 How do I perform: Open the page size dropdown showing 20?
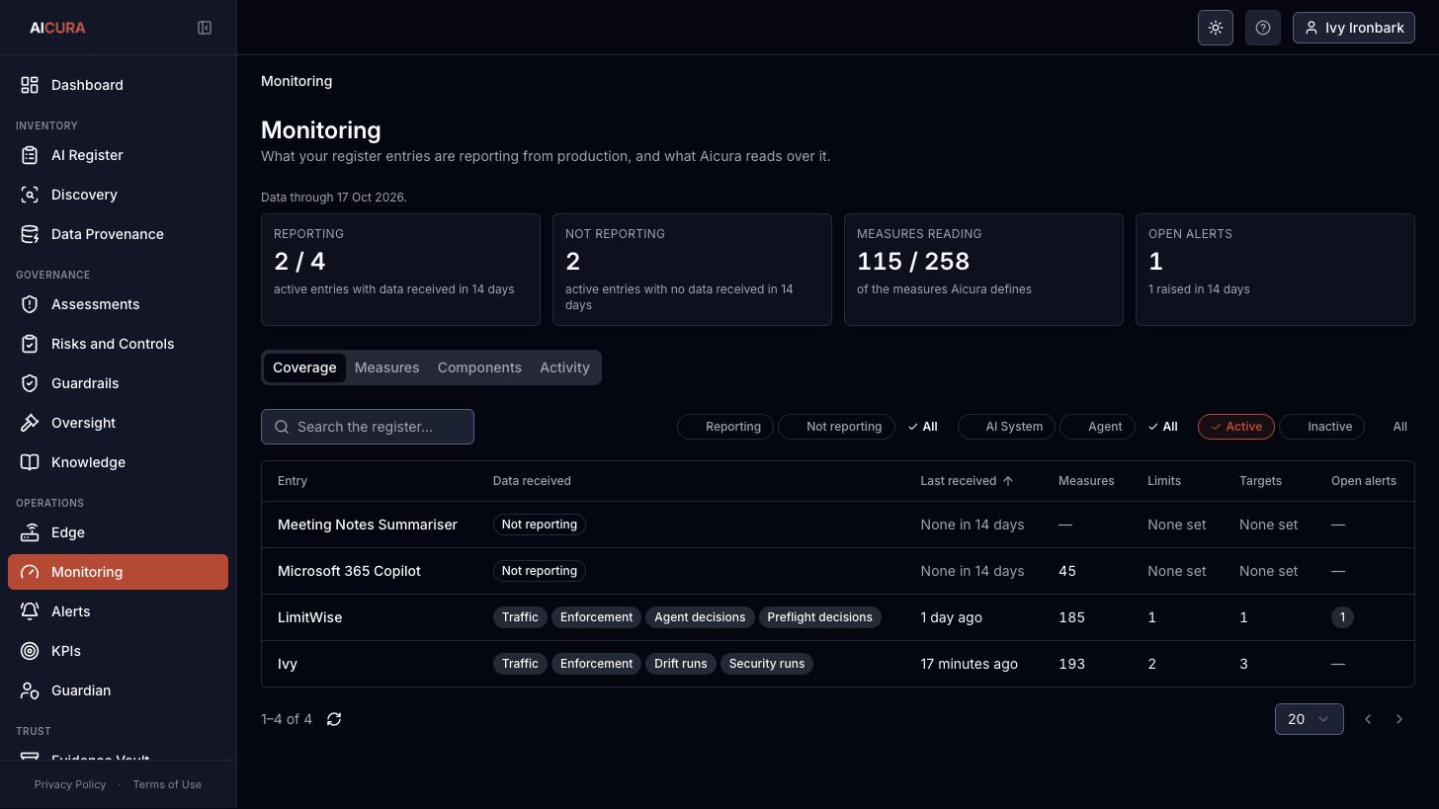click(x=1309, y=719)
